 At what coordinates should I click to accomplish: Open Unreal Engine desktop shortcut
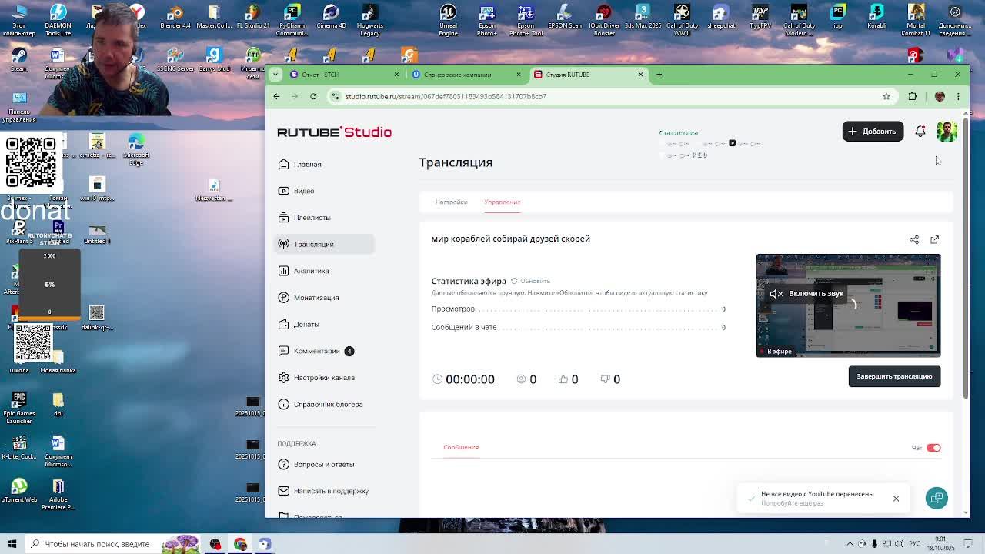448,20
